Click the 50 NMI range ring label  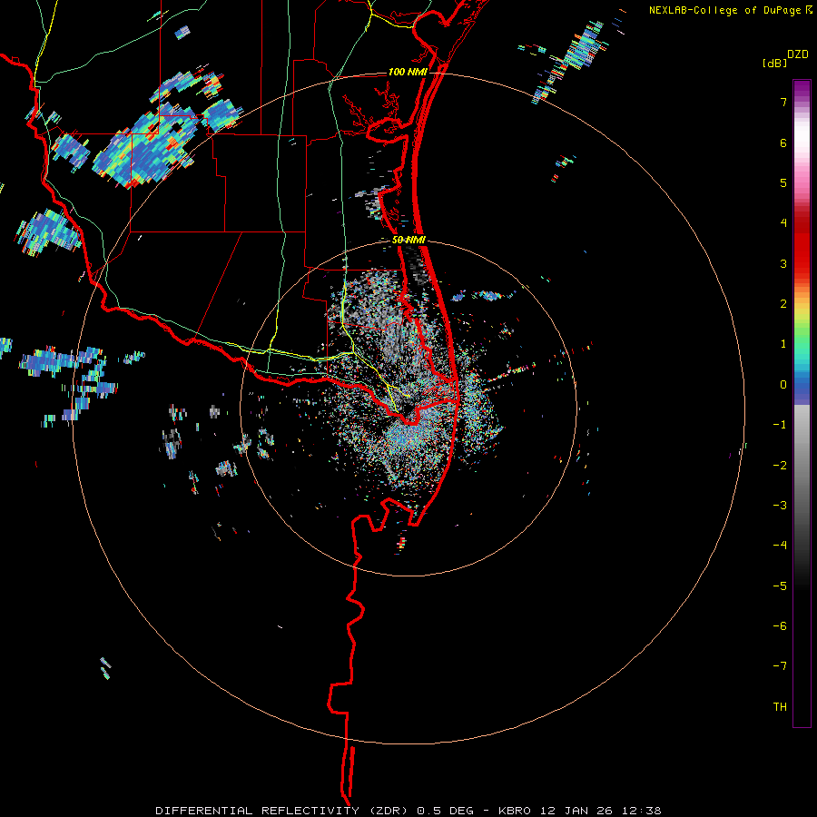pos(408,241)
